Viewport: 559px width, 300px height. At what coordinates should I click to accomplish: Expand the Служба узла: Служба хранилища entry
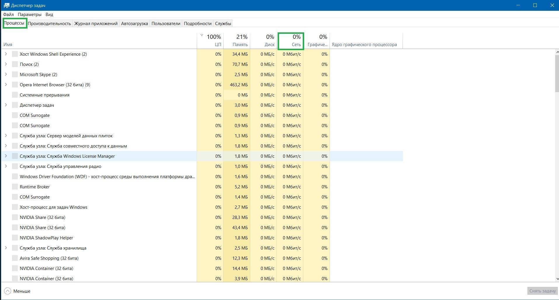point(6,248)
